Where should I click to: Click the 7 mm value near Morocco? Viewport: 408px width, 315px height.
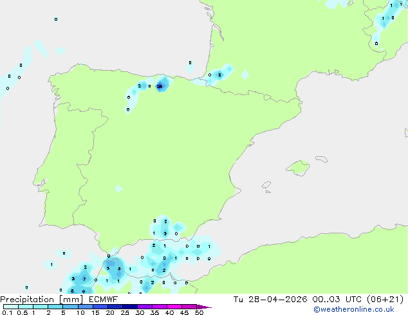[x=84, y=279]
